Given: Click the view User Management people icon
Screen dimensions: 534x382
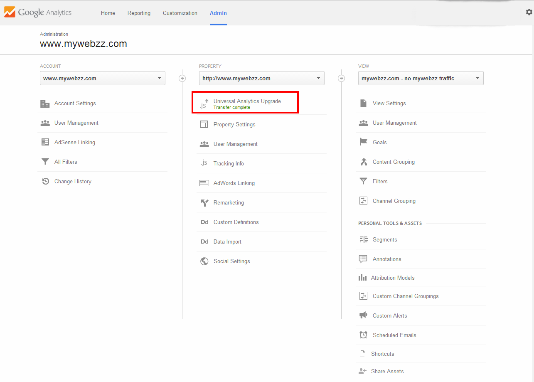Looking at the screenshot, I should [x=363, y=123].
